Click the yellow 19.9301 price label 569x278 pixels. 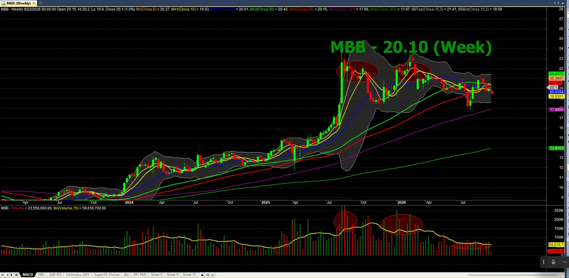click(x=557, y=96)
